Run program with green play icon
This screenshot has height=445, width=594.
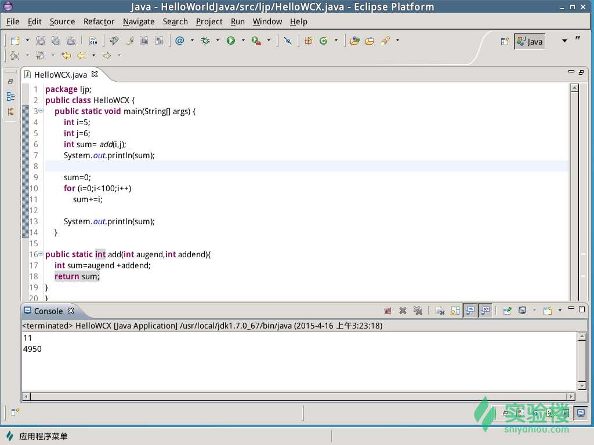(x=231, y=41)
